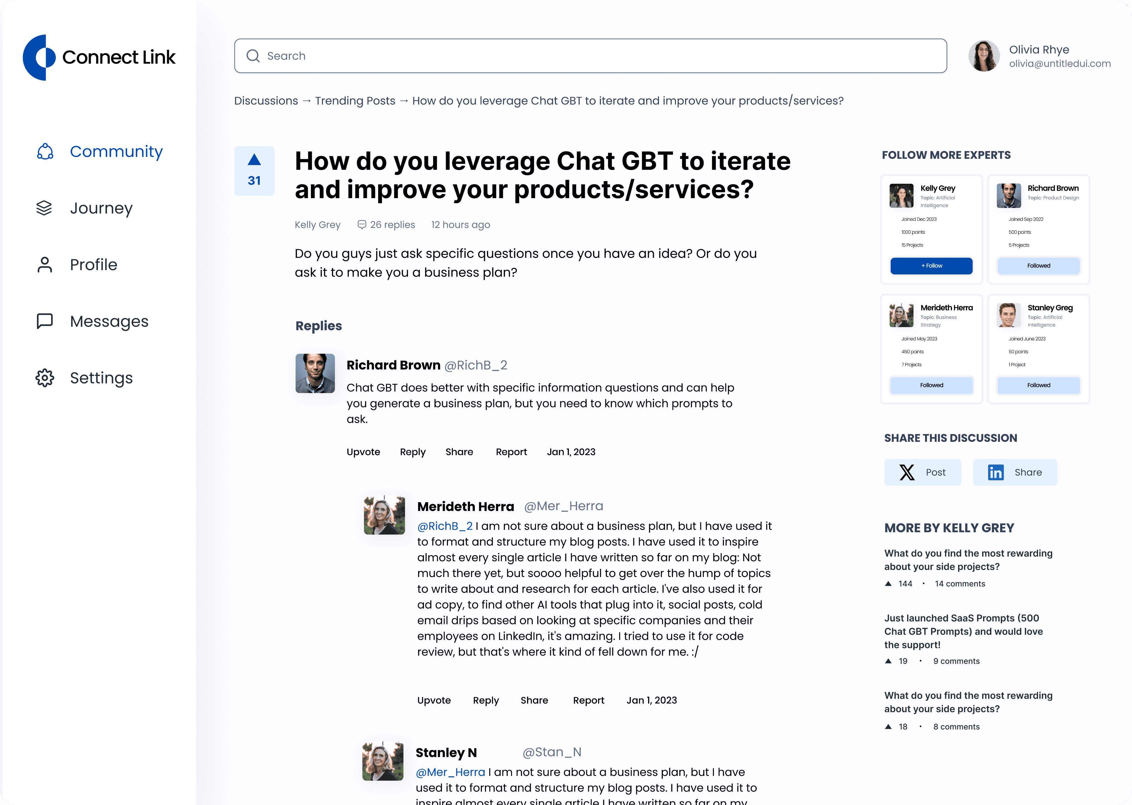Viewport: 1132px width, 805px height.
Task: Click the X logo Post button
Action: point(922,472)
